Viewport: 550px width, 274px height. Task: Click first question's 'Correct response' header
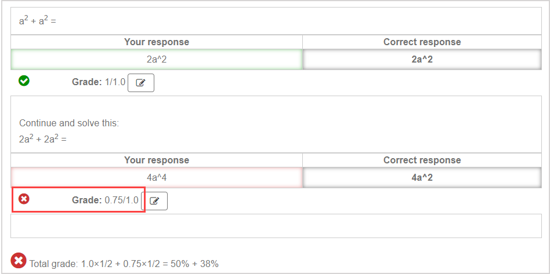(422, 42)
